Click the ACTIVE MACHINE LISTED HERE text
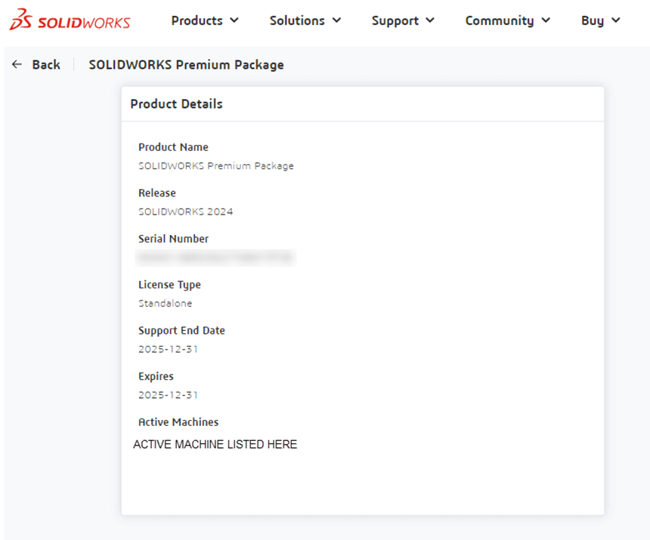 tap(215, 445)
